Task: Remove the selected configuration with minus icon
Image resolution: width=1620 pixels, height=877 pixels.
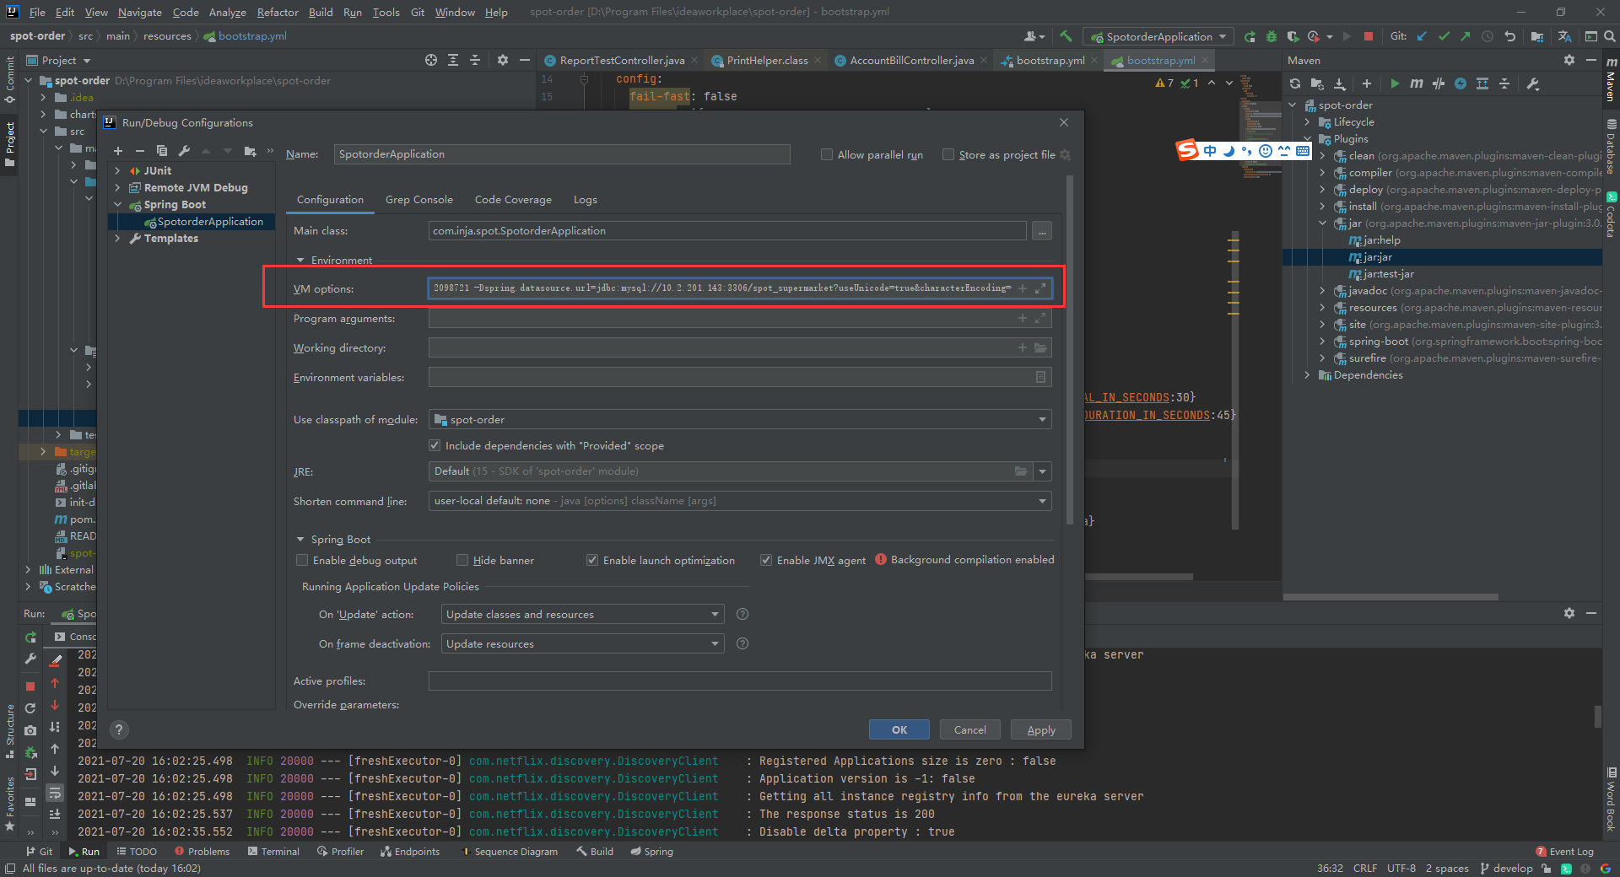Action: pos(140,151)
